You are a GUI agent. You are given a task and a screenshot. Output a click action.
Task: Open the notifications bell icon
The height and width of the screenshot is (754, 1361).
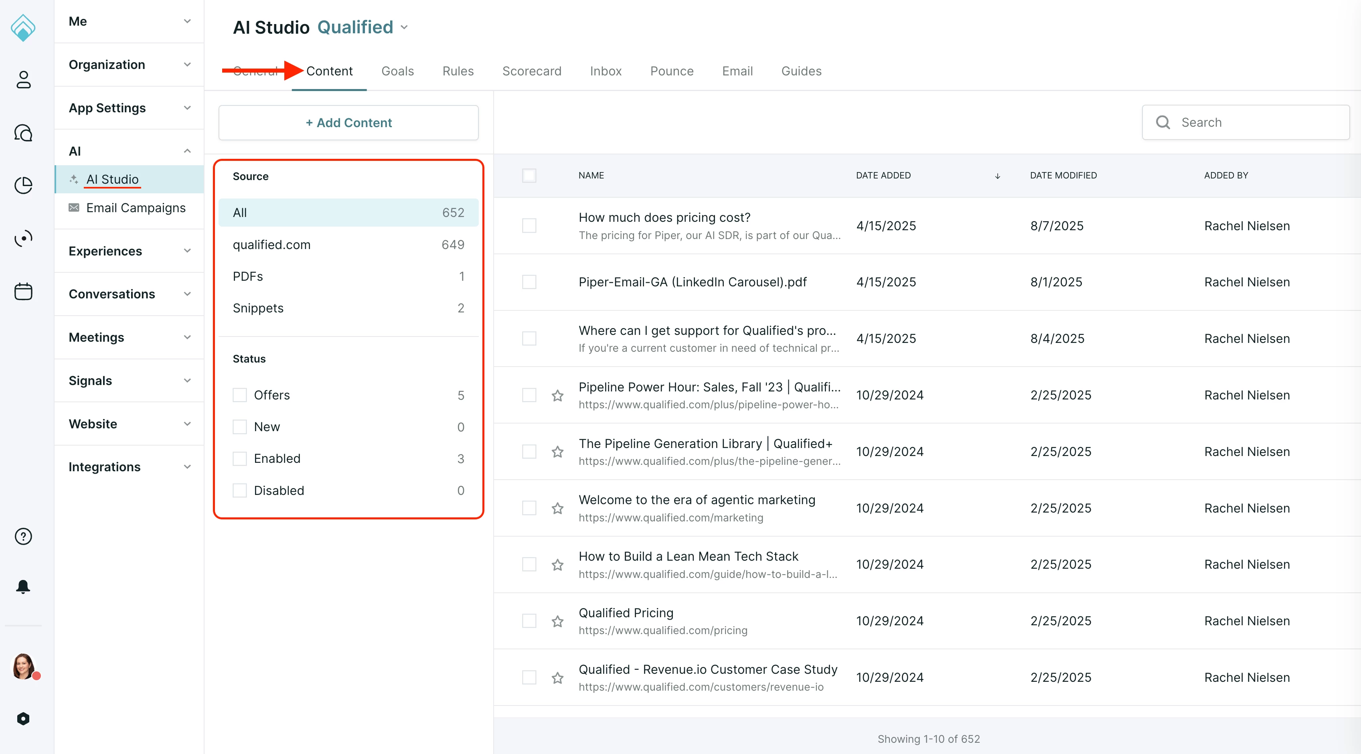pos(23,587)
